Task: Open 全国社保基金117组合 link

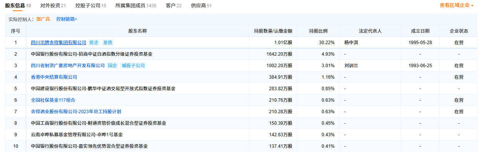Action: coord(53,100)
